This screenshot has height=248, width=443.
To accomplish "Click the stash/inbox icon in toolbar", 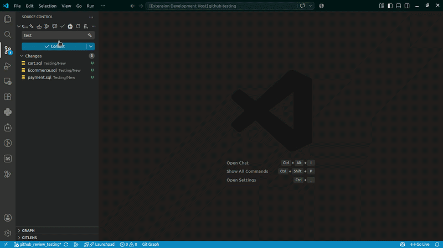I will (x=39, y=26).
